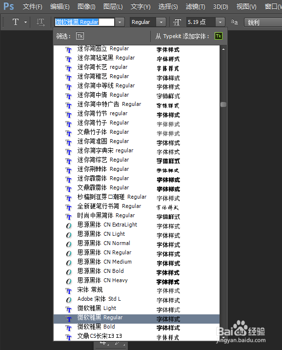Click the font list scroll up arrow
282x350 pixels.
pos(223,49)
